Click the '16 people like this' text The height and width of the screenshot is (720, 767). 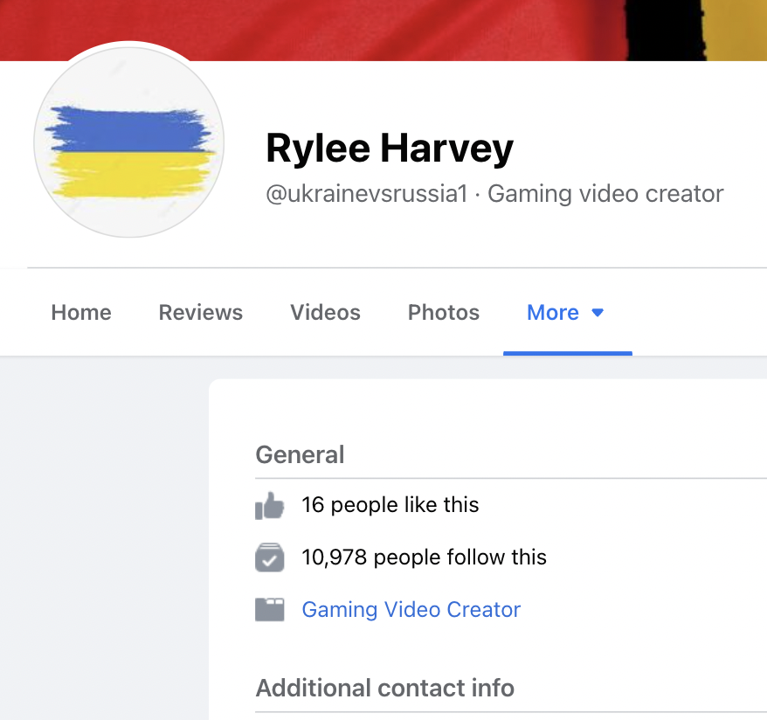[x=390, y=505]
